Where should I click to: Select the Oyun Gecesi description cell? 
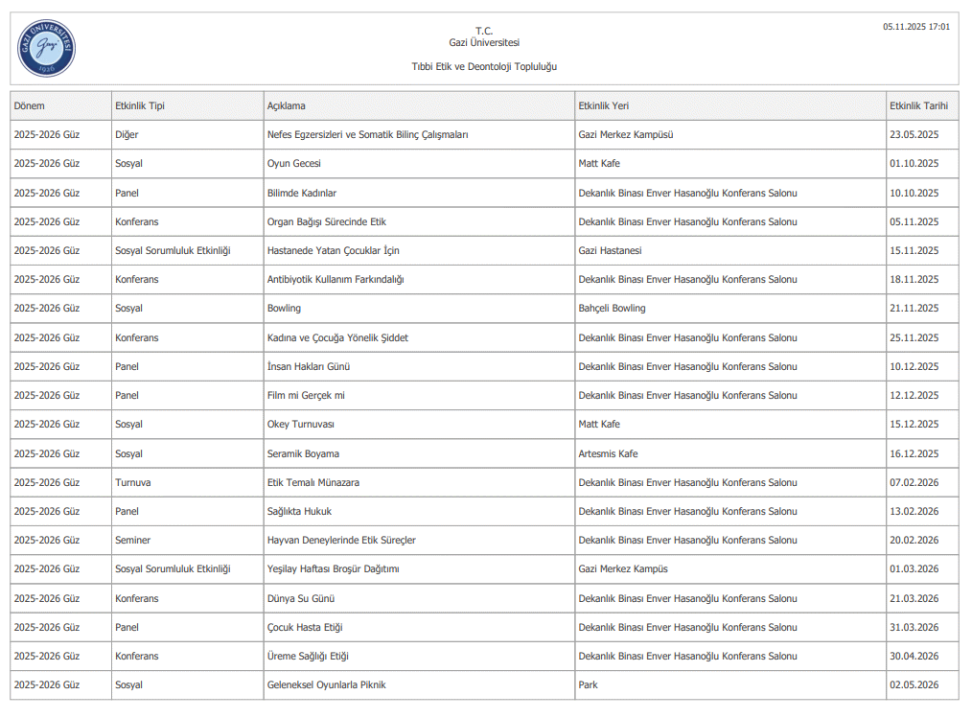(x=294, y=164)
